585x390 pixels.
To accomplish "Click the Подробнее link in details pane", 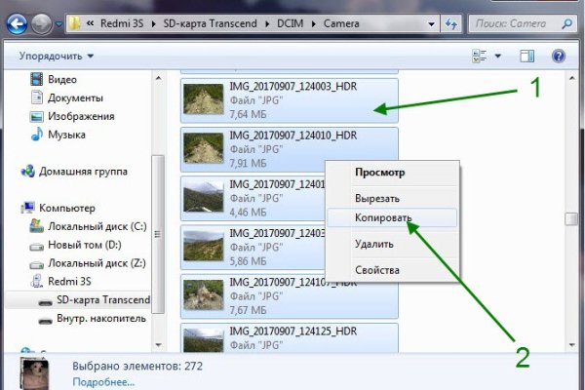I will click(x=103, y=381).
